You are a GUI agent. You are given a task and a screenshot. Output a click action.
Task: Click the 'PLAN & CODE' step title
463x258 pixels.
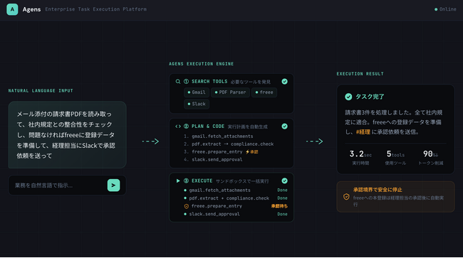[x=208, y=127]
